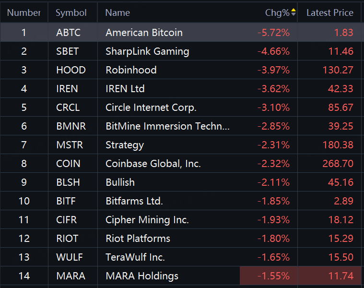The image size is (364, 288).
Task: Click the MSTR ticker symbol
Action: click(x=70, y=145)
